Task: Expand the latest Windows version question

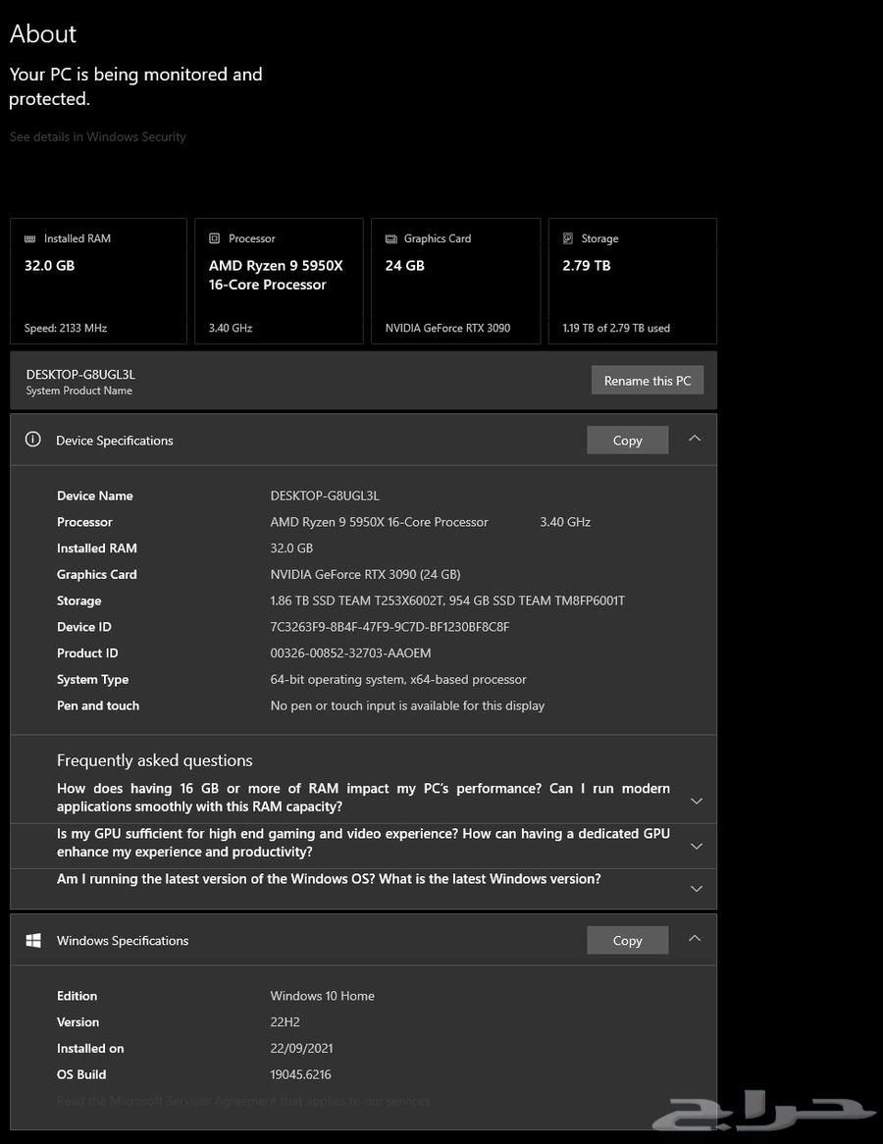Action: point(696,889)
